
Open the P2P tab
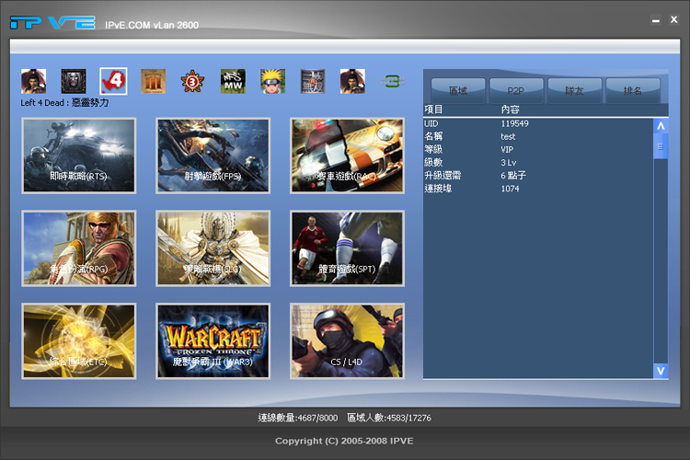point(516,90)
